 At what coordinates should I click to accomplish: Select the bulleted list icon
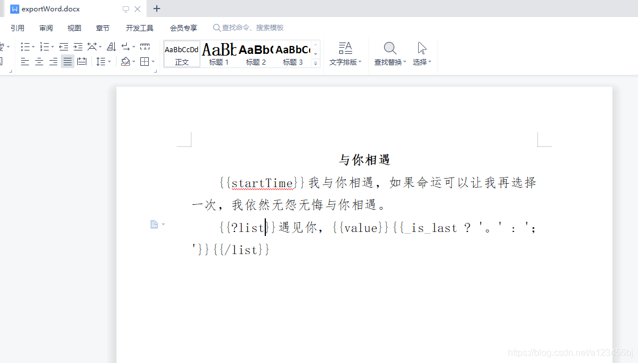[26, 47]
